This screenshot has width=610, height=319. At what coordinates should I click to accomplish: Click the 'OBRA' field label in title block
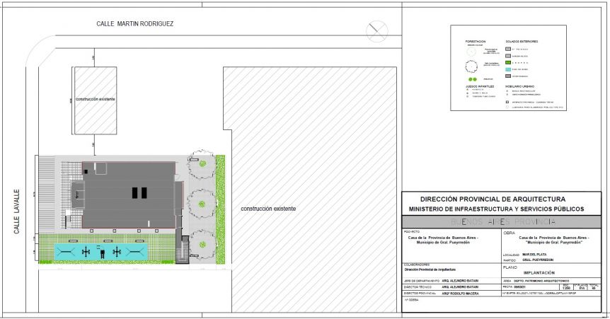point(510,233)
